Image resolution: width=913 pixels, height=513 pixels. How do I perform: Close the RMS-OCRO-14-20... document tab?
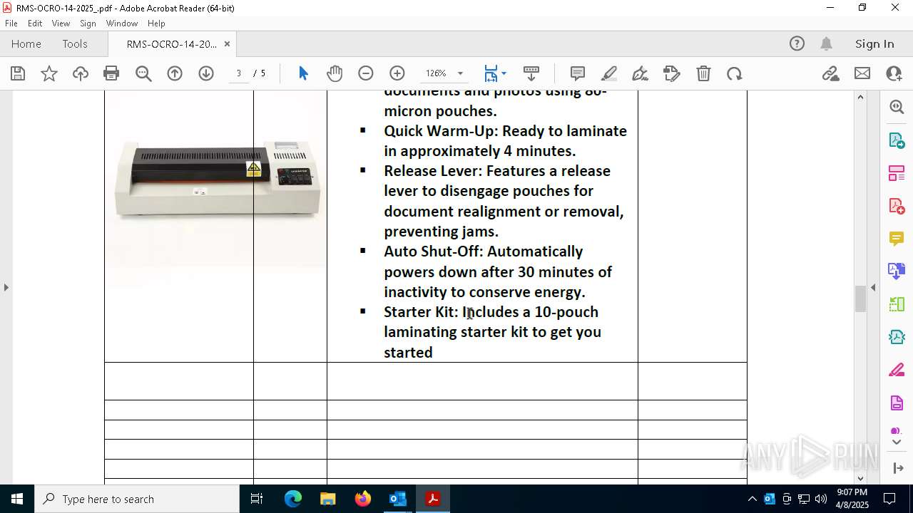(x=227, y=44)
